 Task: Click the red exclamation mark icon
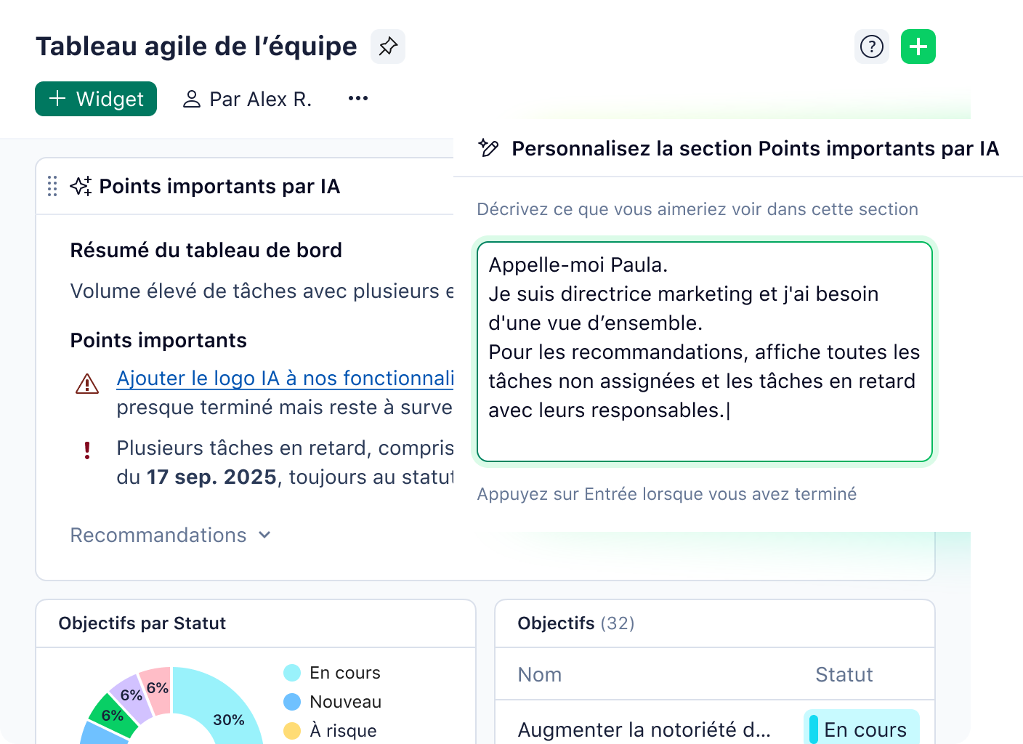pos(87,450)
